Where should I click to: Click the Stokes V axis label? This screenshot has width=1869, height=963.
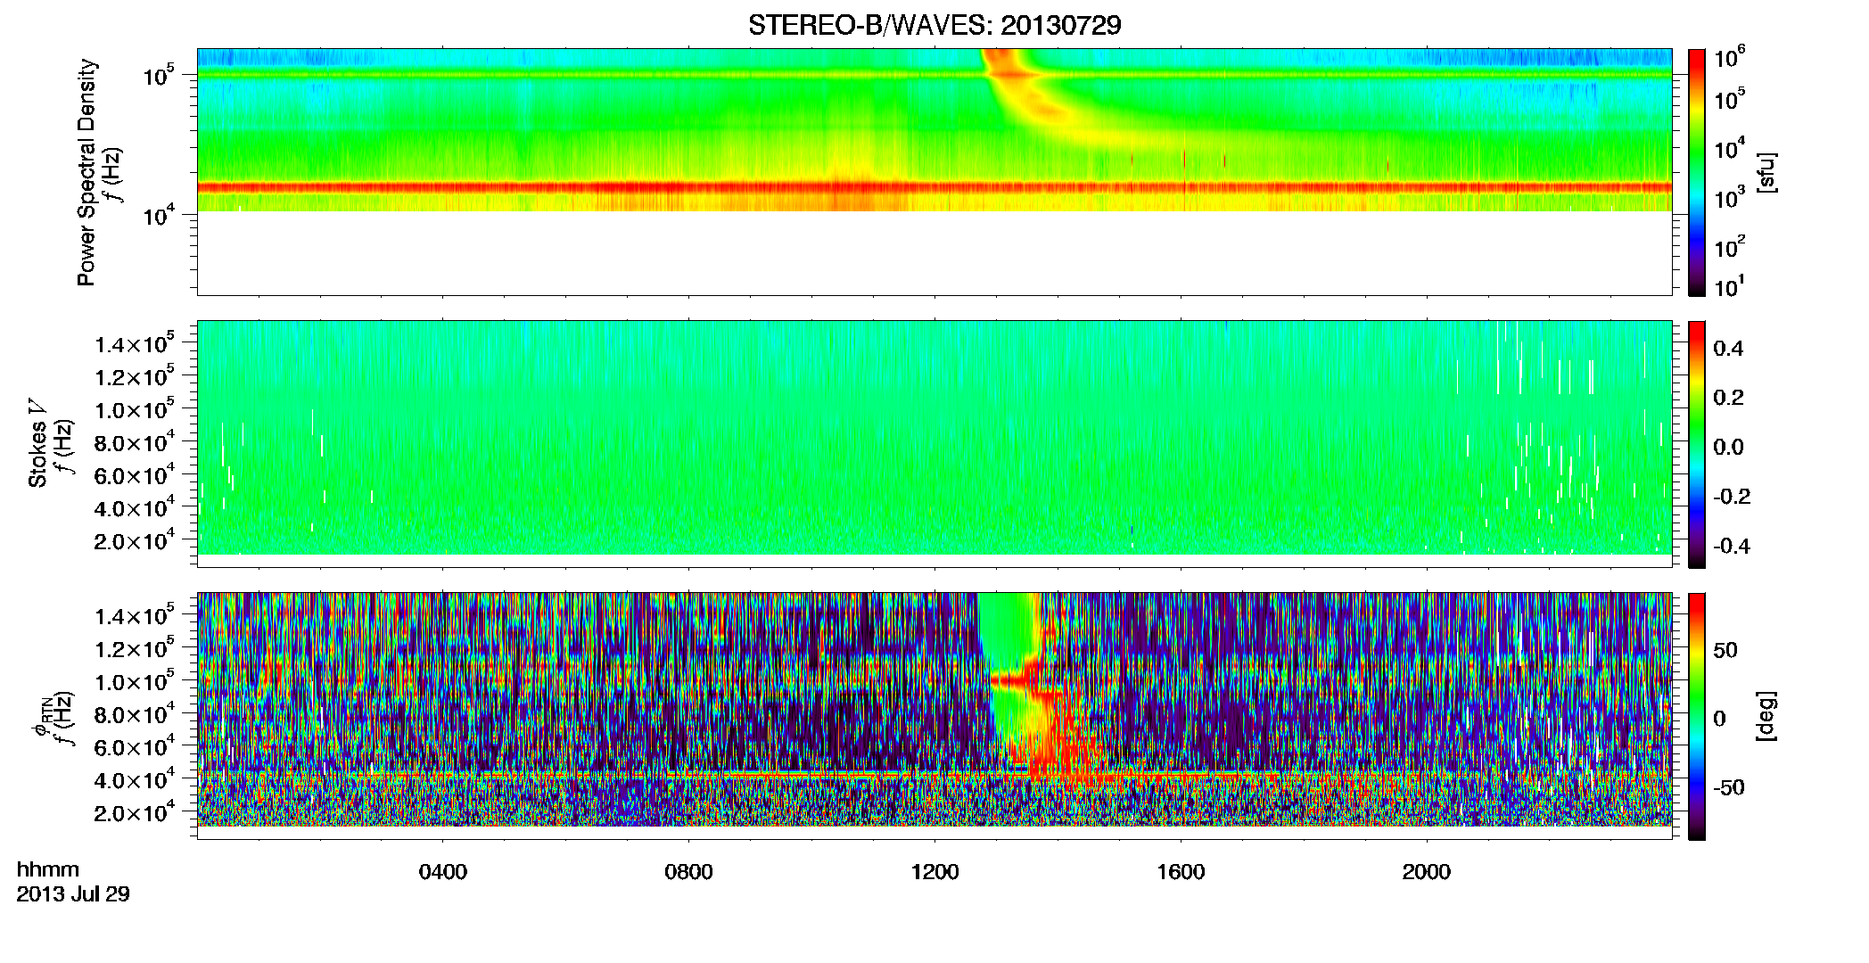coord(37,443)
